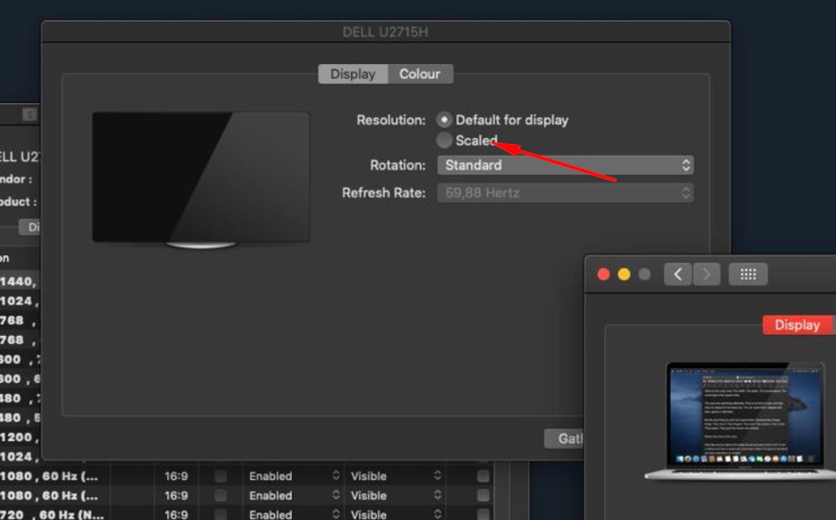The width and height of the screenshot is (836, 520).
Task: Open the Refresh Rate 59,88 Hertz dropdown
Action: 565,193
